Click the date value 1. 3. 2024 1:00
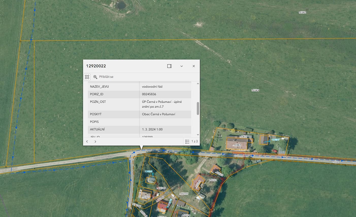Screen dimensions: 356x217 click(152, 129)
